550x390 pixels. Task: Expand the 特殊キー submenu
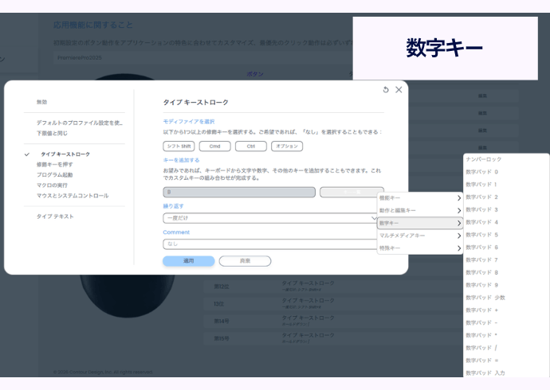pos(419,248)
